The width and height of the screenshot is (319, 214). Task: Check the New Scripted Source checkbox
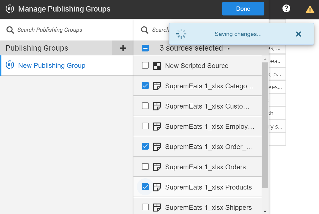[x=145, y=66]
